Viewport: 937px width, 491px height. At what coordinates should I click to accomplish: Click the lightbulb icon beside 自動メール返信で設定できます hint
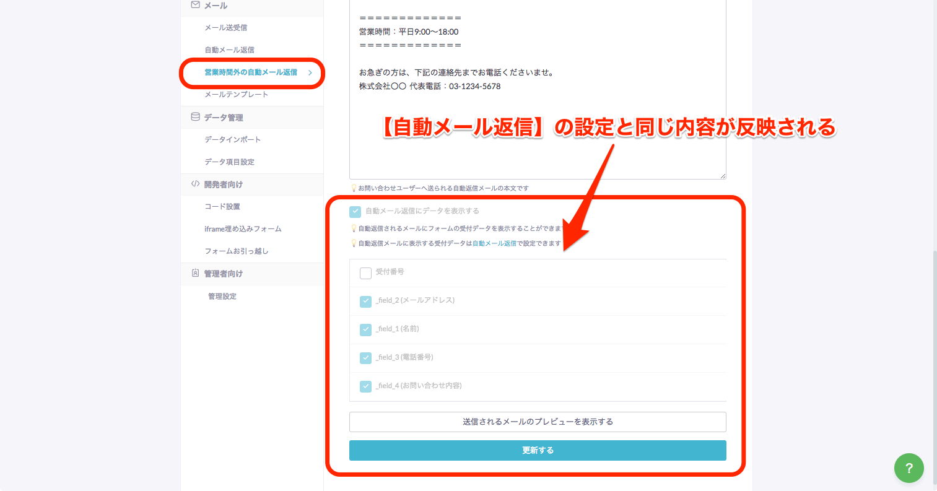353,243
